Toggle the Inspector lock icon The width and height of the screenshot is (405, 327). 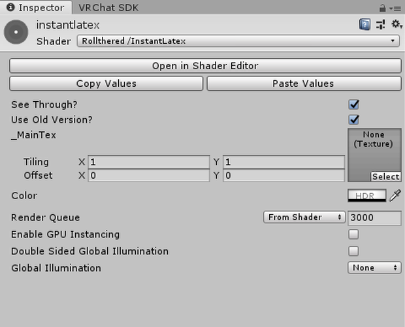pyautogui.click(x=382, y=8)
